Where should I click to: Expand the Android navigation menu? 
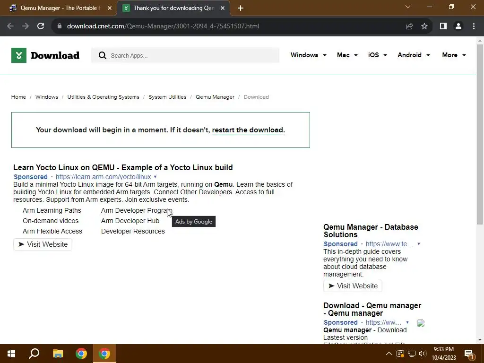click(414, 55)
